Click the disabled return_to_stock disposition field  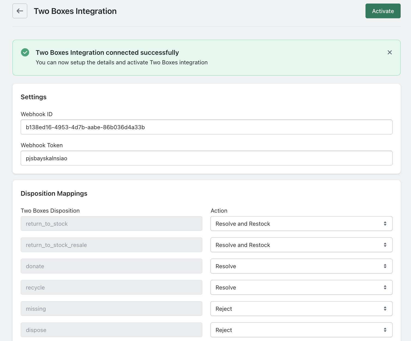(x=111, y=224)
